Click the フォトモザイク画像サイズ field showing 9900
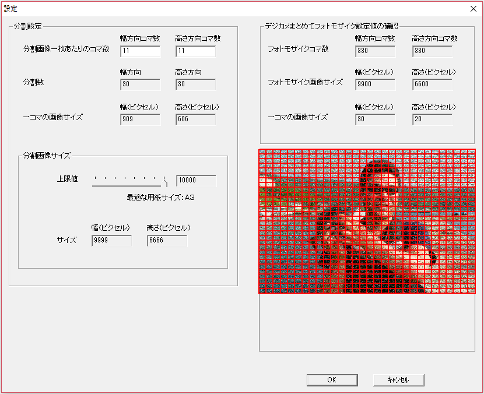484x394 pixels. [x=375, y=85]
